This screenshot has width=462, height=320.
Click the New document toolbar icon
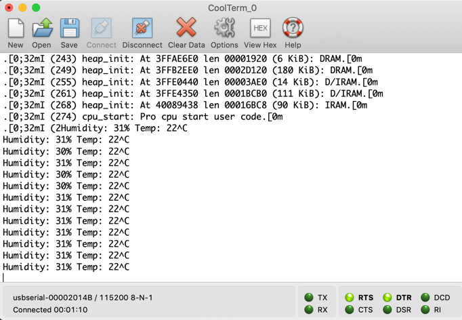click(x=16, y=28)
